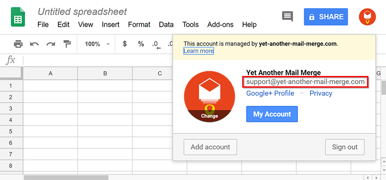Screen dimensions: 386x180
Task: Click the undo arrow icon
Action: point(35,44)
